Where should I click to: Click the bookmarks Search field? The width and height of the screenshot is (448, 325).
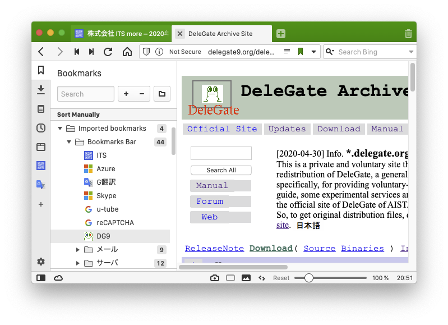click(x=86, y=94)
